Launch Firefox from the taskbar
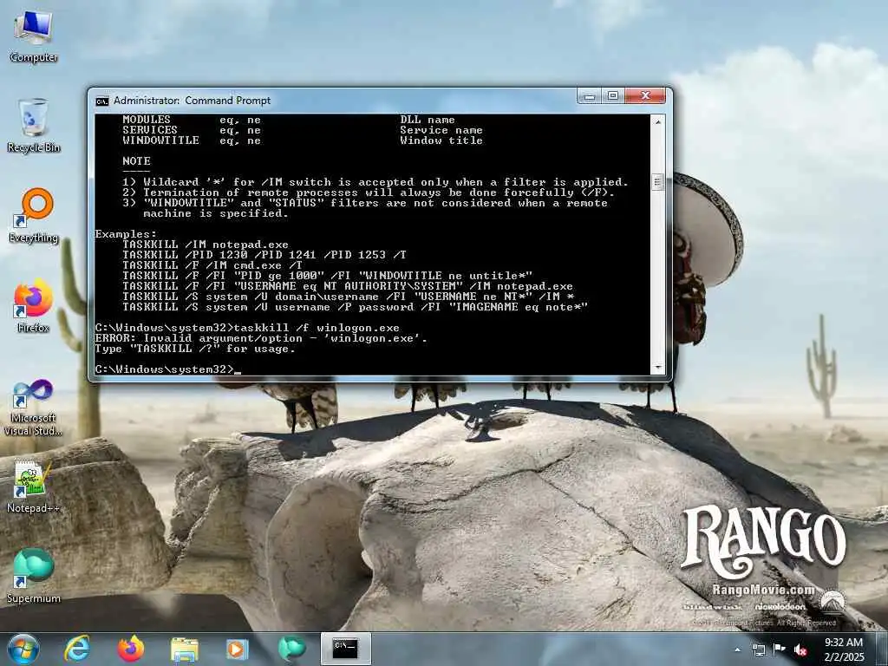 click(130, 649)
